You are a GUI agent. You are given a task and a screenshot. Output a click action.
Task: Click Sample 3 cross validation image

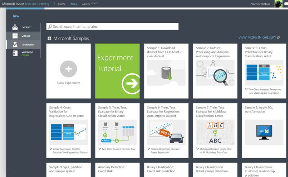click(264, 73)
